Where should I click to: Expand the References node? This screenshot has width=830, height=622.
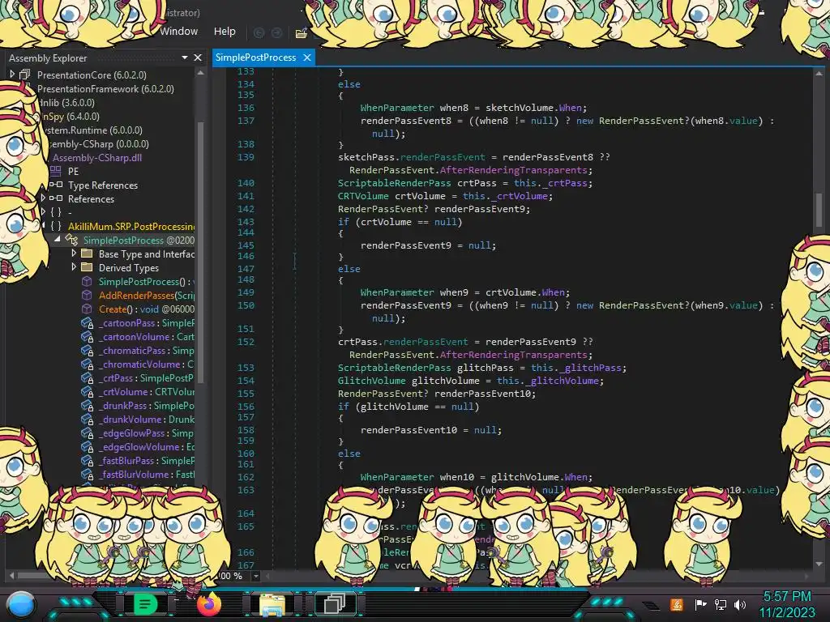[43, 198]
